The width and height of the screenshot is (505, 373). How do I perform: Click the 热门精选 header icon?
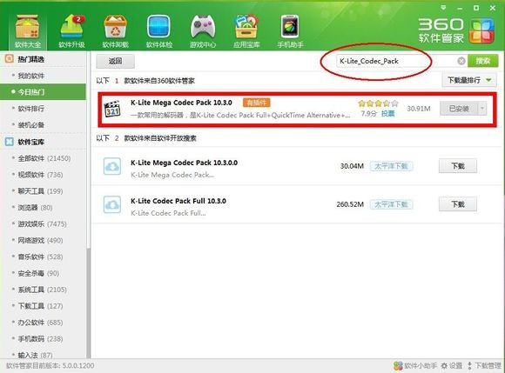coord(9,59)
